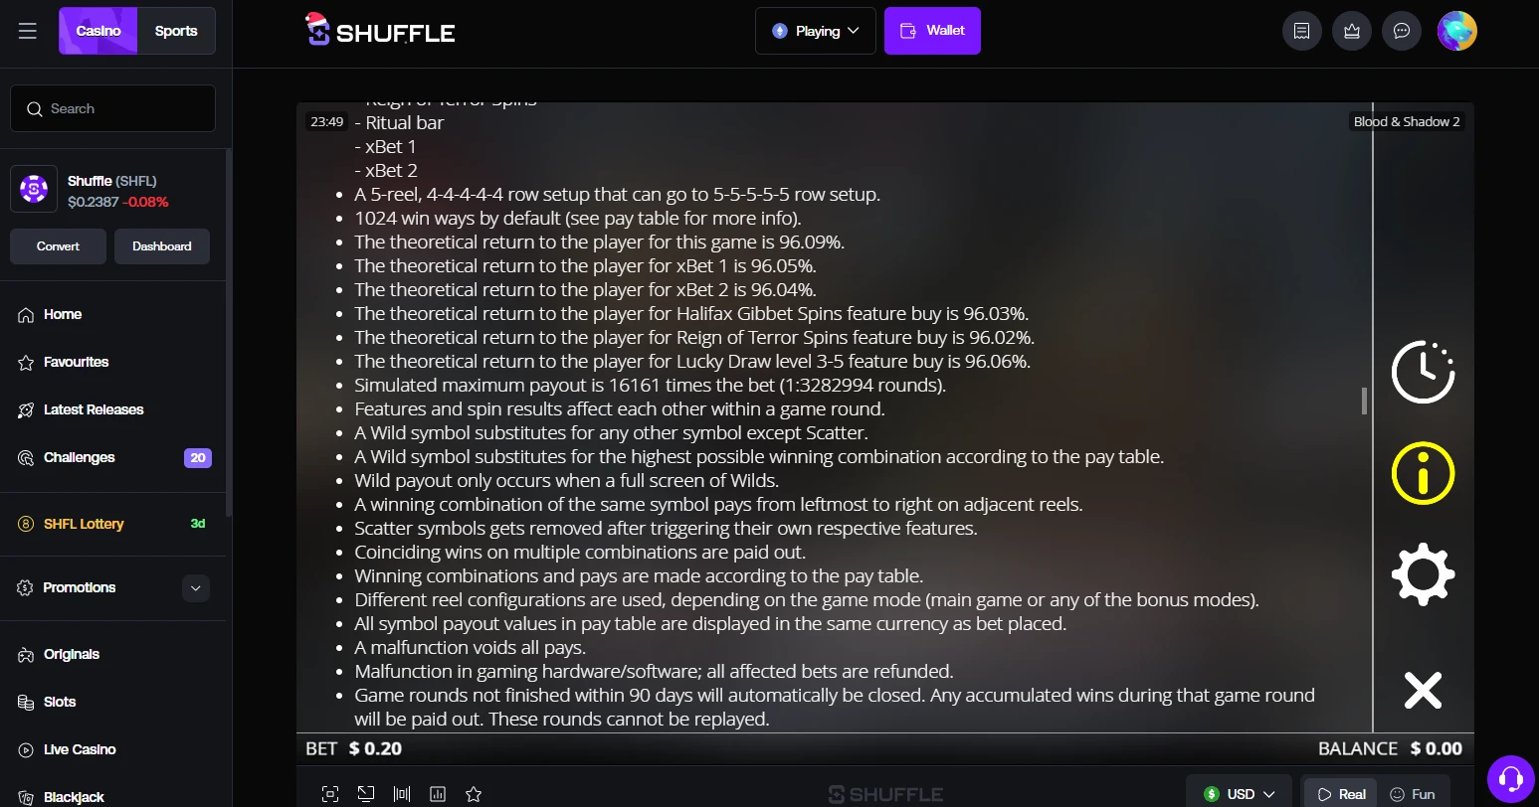Open the live support headset button
This screenshot has height=807, width=1539.
pyautogui.click(x=1510, y=778)
